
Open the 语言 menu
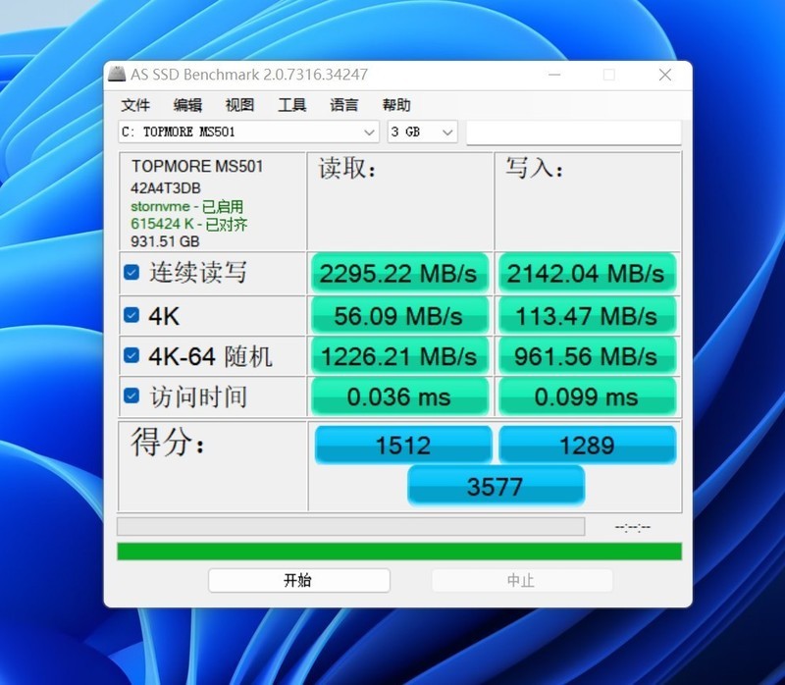pyautogui.click(x=343, y=105)
